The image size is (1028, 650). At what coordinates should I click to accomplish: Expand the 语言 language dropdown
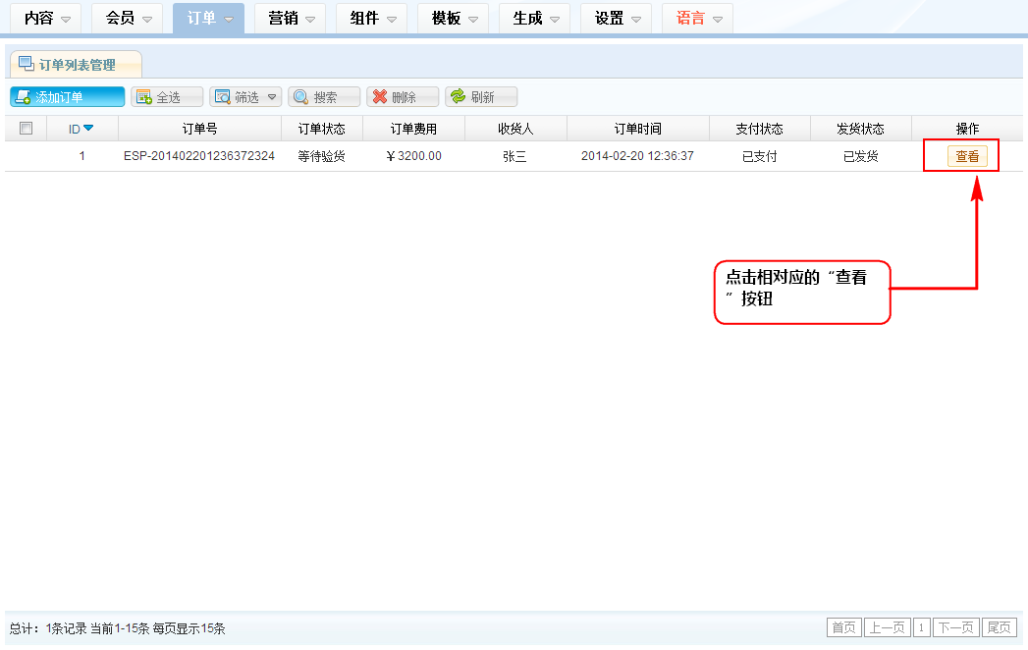tap(717, 19)
